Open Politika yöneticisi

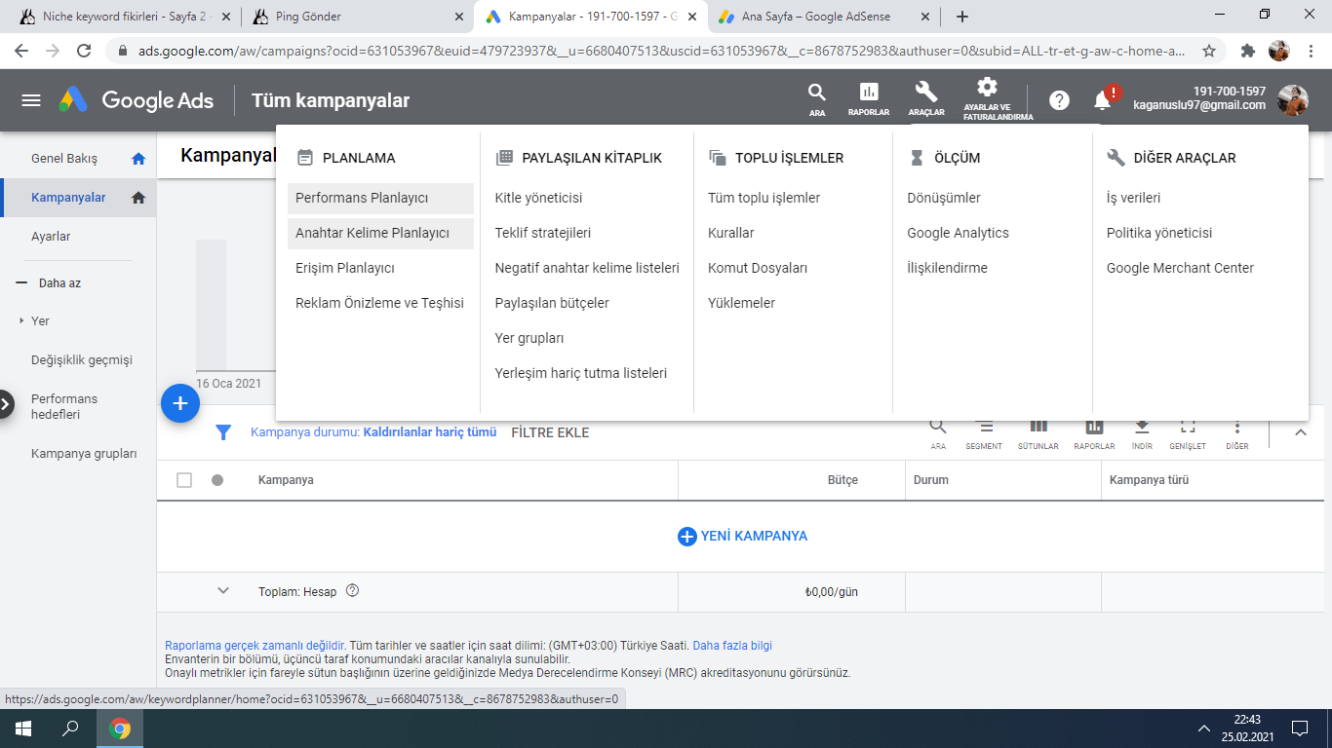1159,233
